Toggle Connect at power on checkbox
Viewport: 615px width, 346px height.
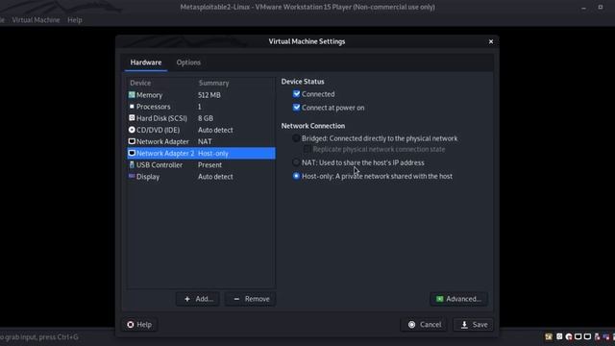coord(297,108)
